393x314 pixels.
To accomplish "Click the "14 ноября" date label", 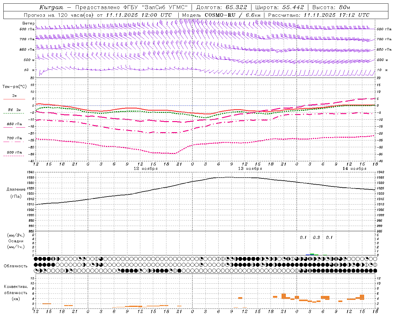I will click(x=354, y=169).
